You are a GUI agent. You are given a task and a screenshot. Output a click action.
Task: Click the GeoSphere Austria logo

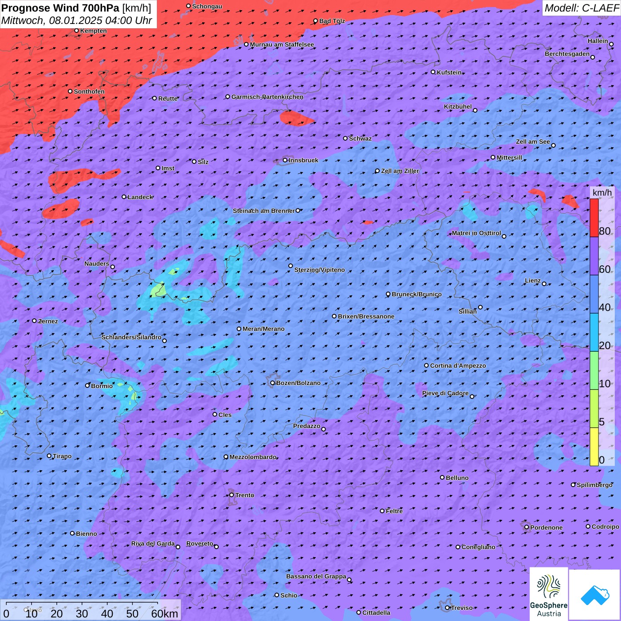(549, 594)
